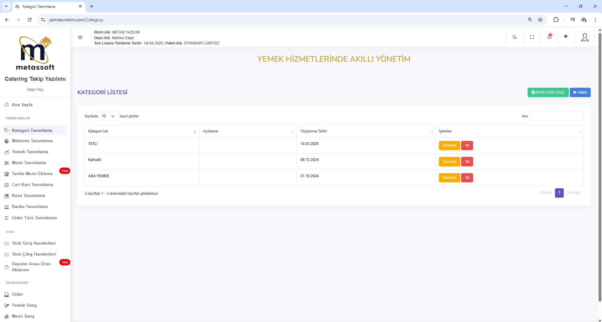Screen dimensions: 602x322
Task: Click Malzeme Tanımlama icon in sidebar
Action: [x=7, y=141]
